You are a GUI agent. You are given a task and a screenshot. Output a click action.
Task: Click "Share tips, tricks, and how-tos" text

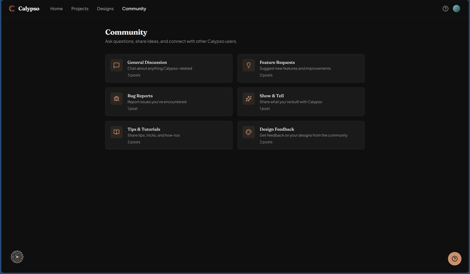(x=154, y=135)
